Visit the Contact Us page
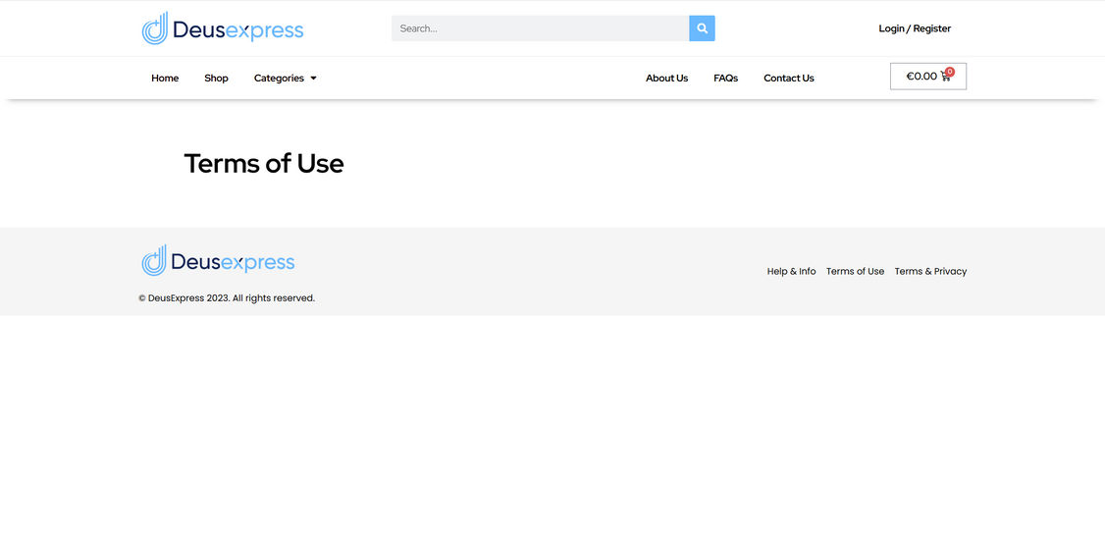The width and height of the screenshot is (1105, 535). (x=789, y=79)
